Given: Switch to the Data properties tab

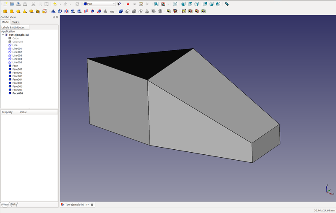Looking at the screenshot, I should point(14,204).
